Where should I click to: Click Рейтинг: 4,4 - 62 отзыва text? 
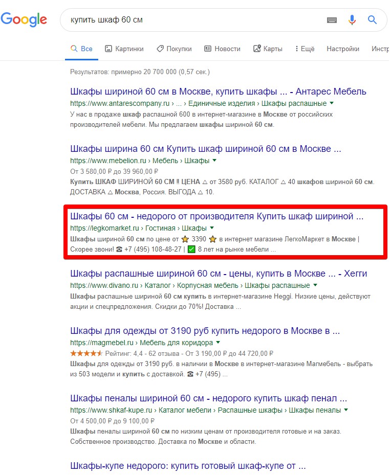pyautogui.click(x=142, y=353)
